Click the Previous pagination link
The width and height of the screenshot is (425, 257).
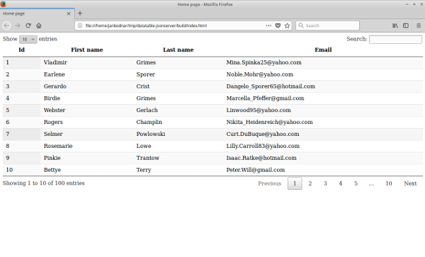point(270,183)
